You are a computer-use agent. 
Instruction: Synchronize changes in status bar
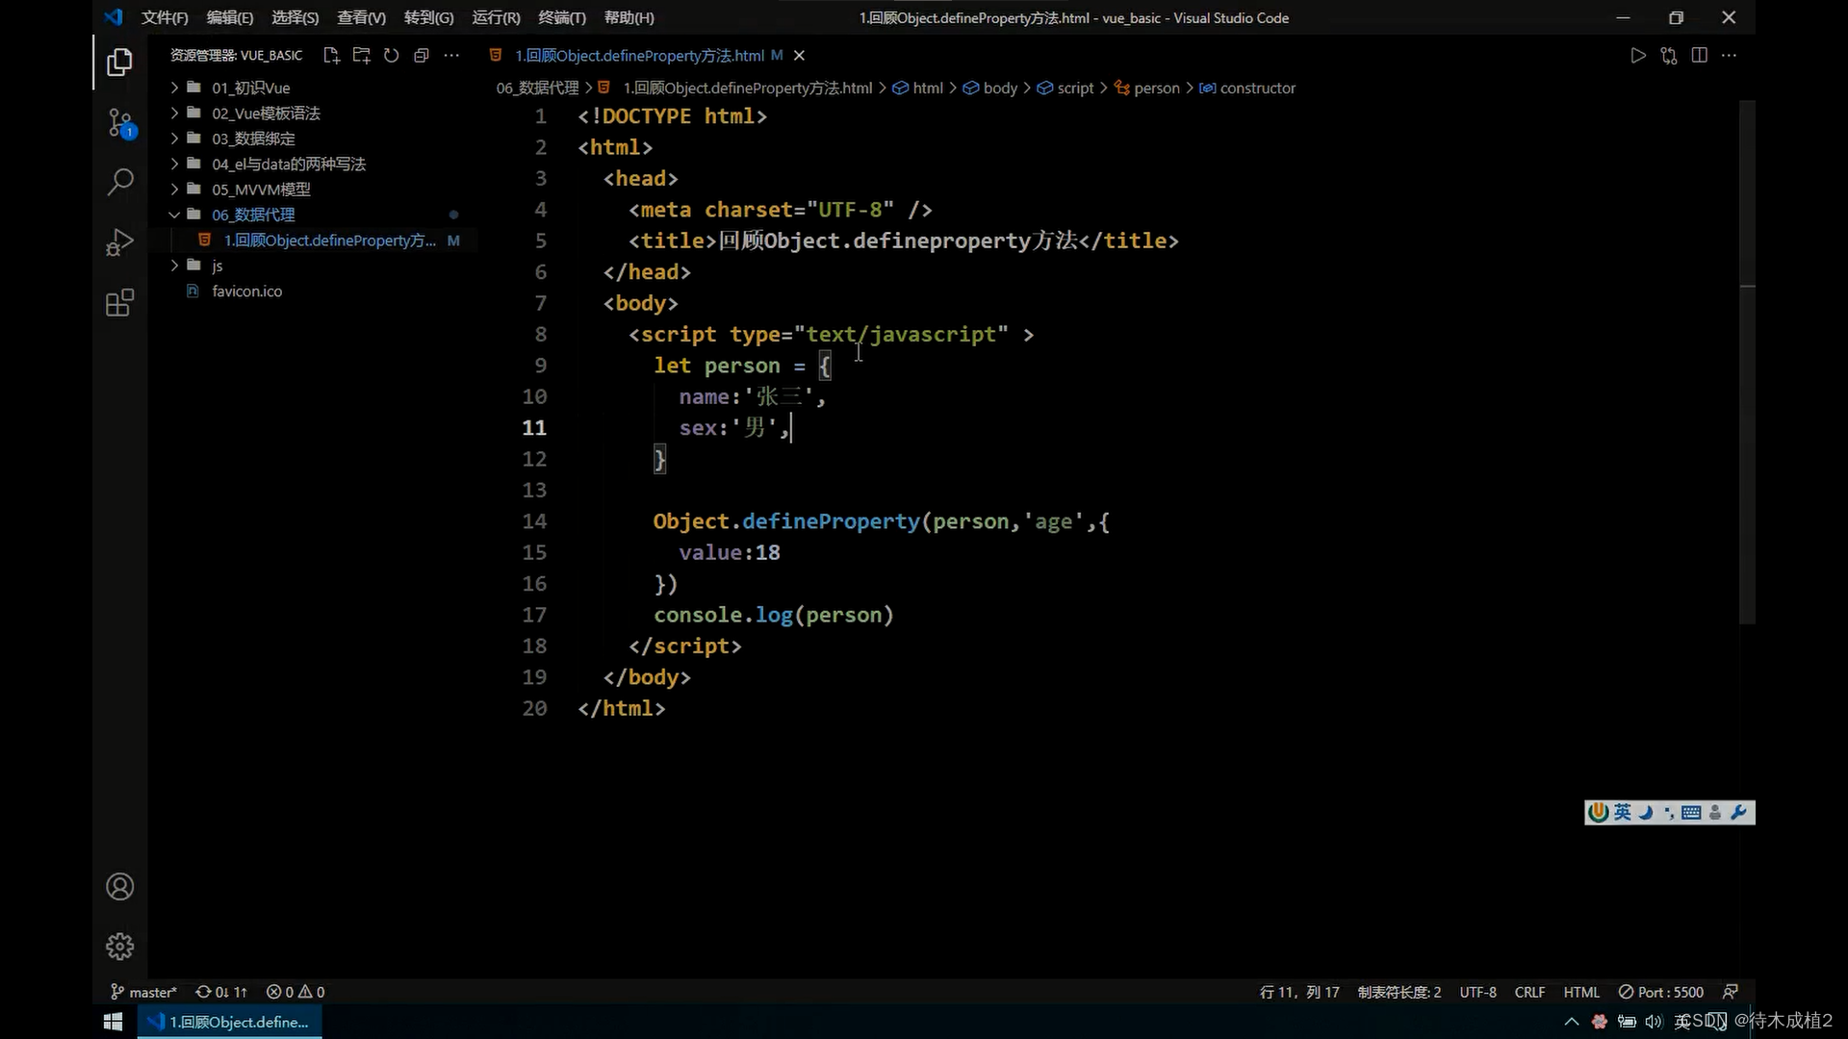221,992
